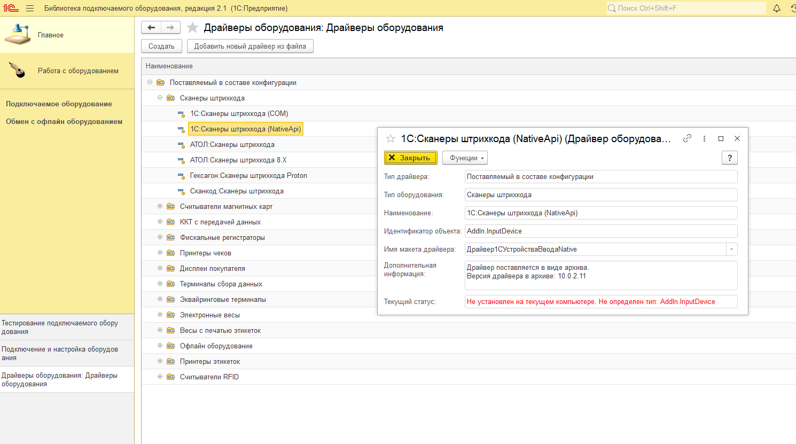Select Гексагон:Сканеры штрихкода Proton row
The height and width of the screenshot is (444, 796).
point(248,175)
